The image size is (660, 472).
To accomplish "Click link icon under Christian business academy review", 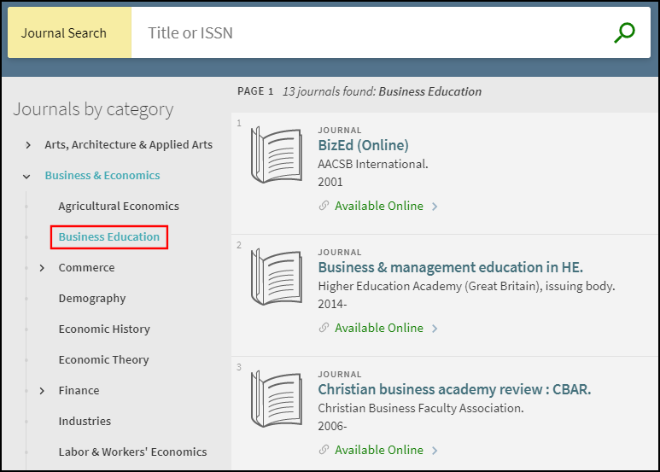I will point(324,450).
